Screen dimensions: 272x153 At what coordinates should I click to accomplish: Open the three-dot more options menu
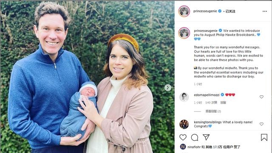(x=265, y=11)
